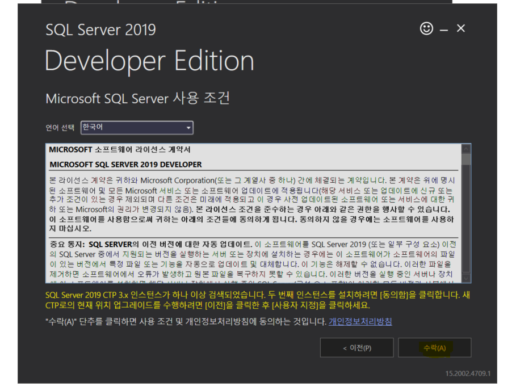Click the license text scrollbar up arrow
Screen dimensions: 516x391
pos(466,149)
